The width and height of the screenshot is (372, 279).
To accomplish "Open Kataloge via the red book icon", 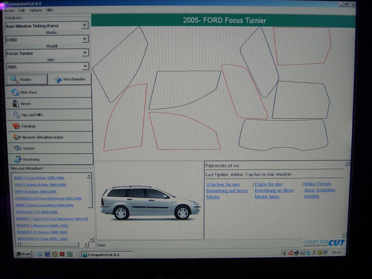I will click(16, 126).
